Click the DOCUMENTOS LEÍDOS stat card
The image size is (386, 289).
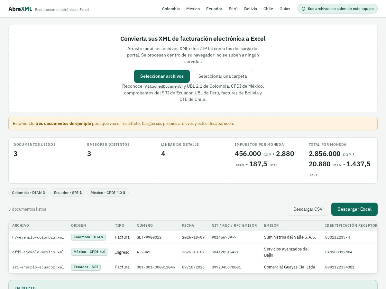(45, 161)
